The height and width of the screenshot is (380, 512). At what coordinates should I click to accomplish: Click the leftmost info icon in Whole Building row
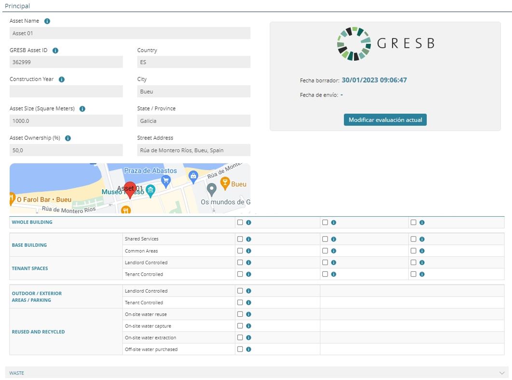tap(249, 223)
